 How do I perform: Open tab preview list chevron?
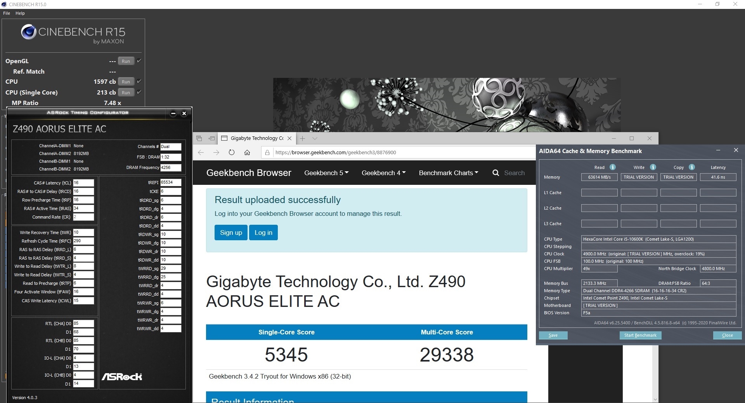click(x=315, y=138)
